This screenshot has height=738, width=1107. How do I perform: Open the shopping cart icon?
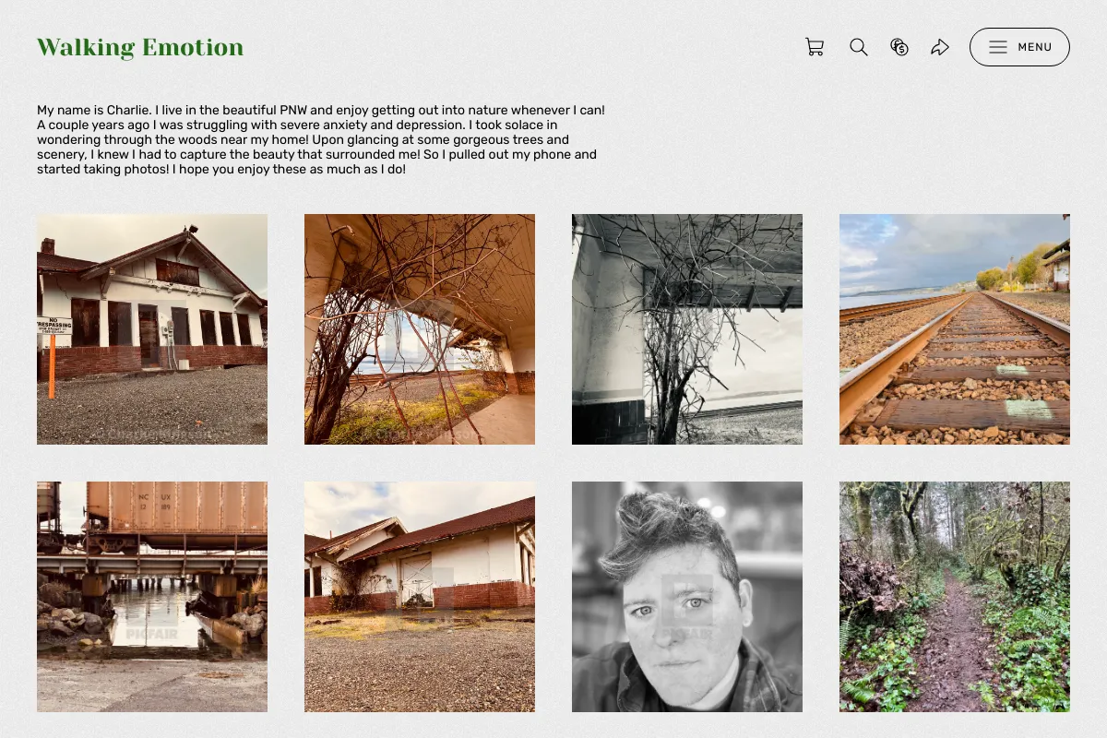(x=815, y=47)
